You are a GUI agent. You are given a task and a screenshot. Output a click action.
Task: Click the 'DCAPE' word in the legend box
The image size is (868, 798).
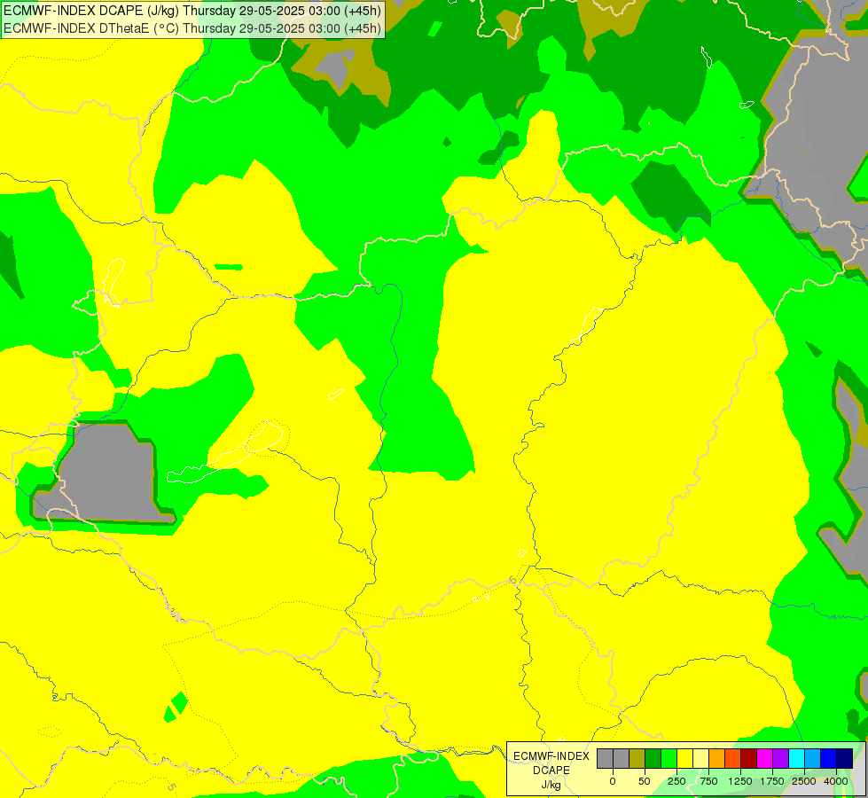pos(551,771)
